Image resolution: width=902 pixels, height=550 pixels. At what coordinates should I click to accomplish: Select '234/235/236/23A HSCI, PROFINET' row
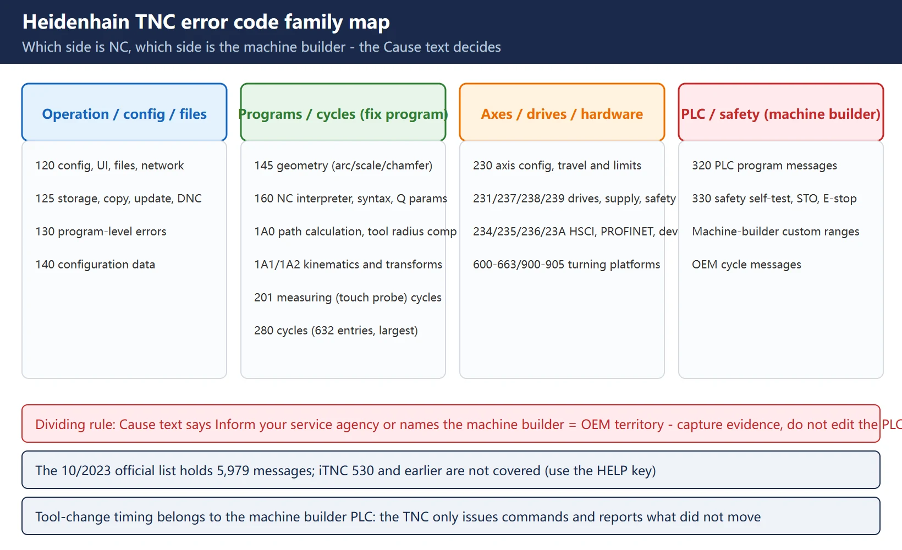coord(575,232)
